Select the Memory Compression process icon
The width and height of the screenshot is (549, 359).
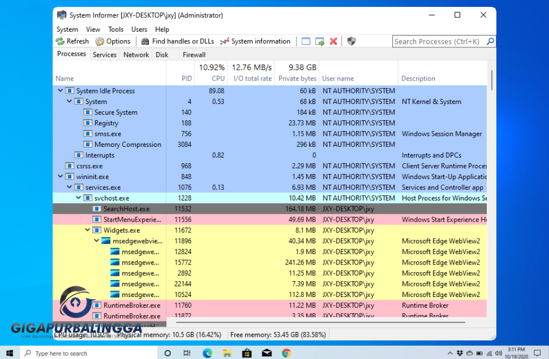pos(88,144)
